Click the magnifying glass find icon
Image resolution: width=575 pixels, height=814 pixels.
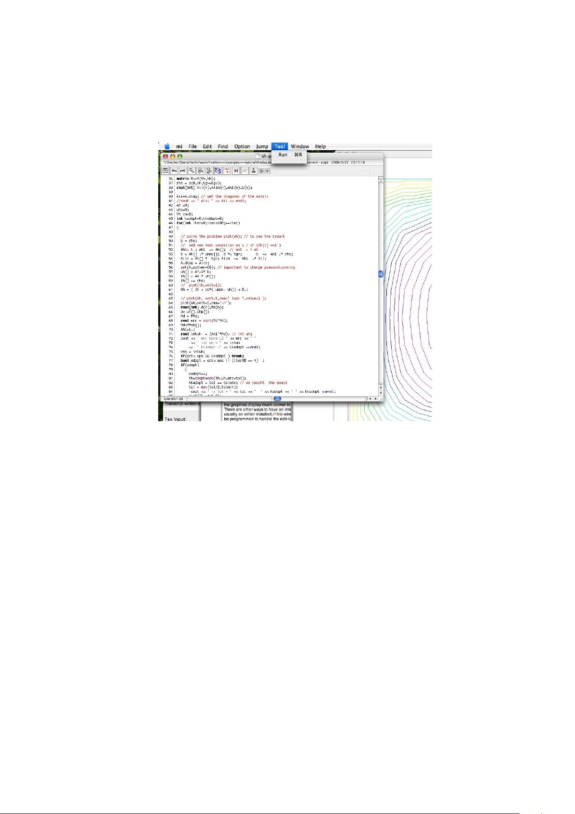192,171
